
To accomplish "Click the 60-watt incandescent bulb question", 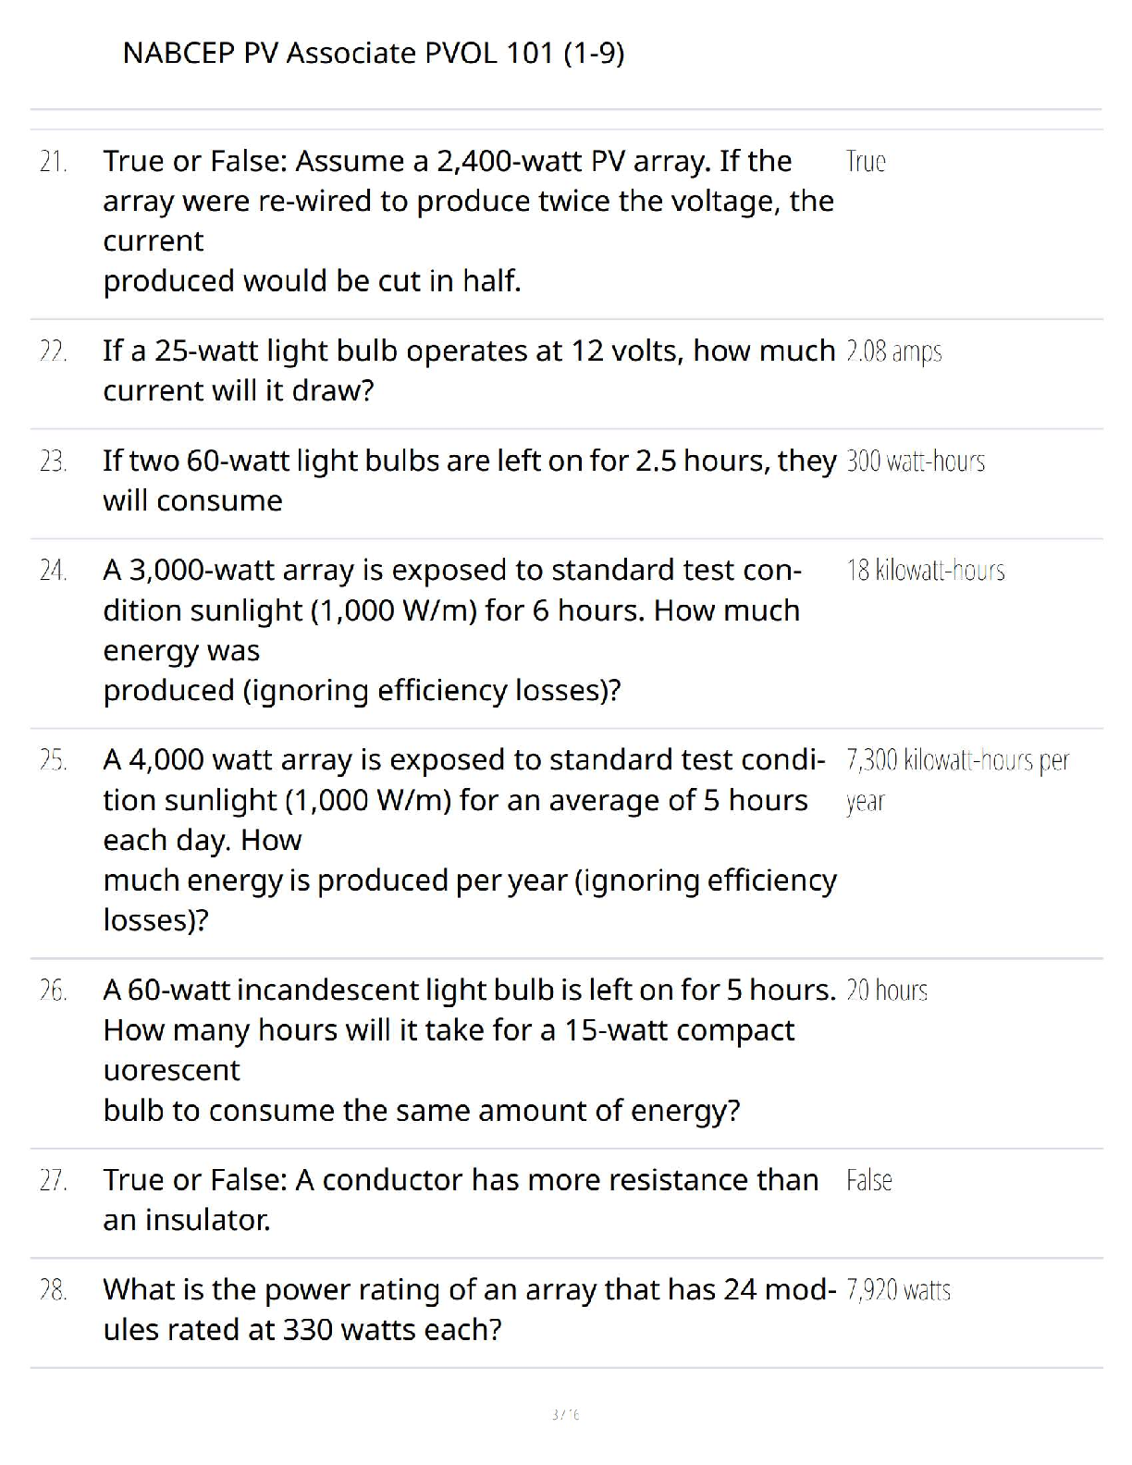I will (x=468, y=1050).
